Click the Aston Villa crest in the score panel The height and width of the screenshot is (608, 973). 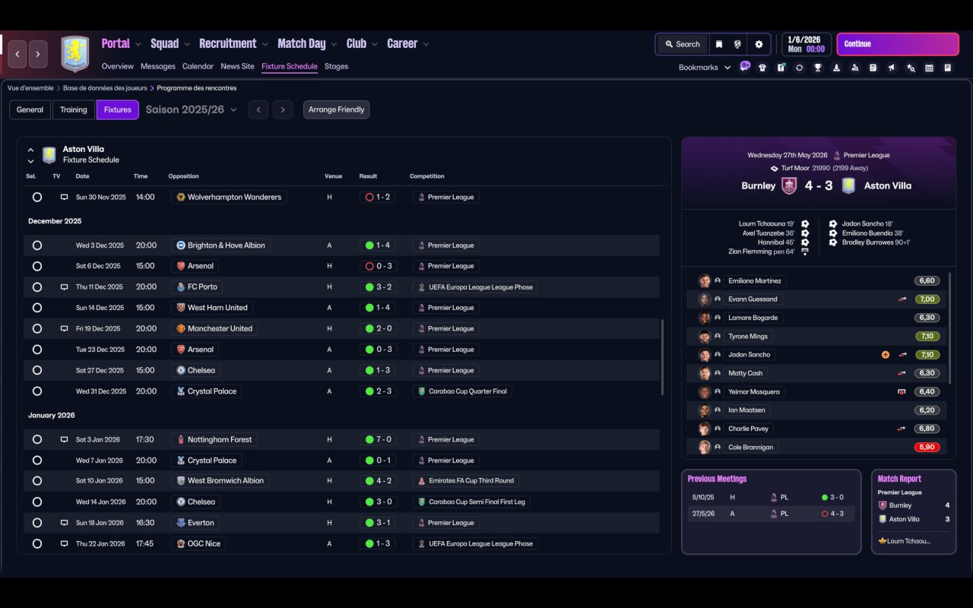coord(848,185)
